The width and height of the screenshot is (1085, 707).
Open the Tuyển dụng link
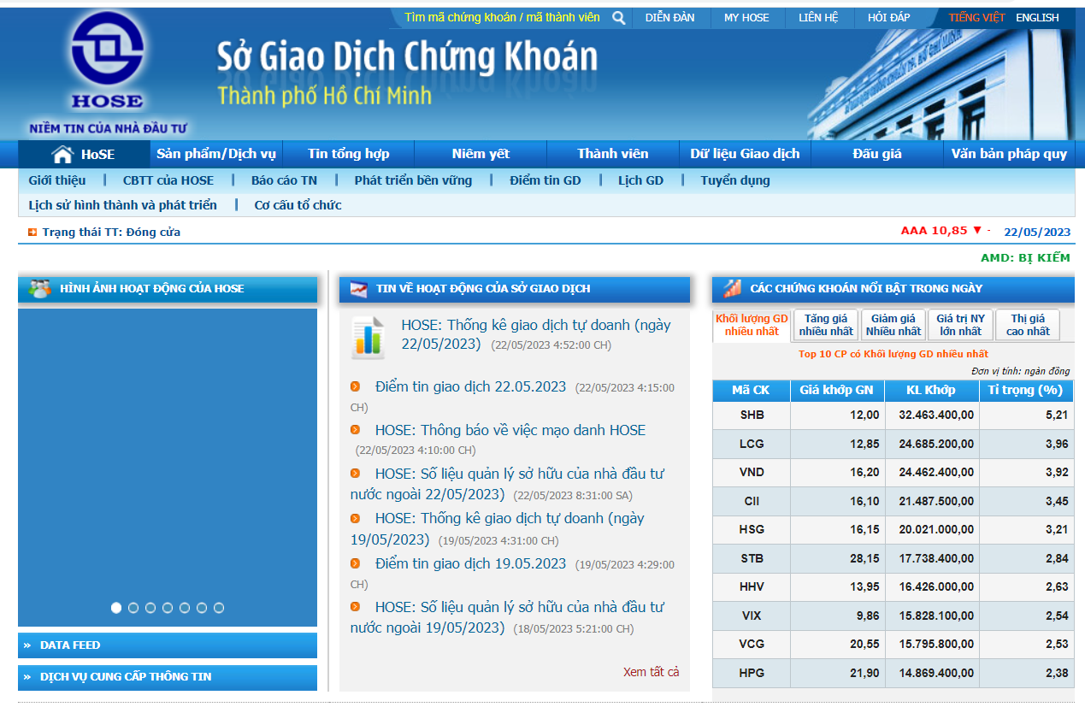pos(735,180)
